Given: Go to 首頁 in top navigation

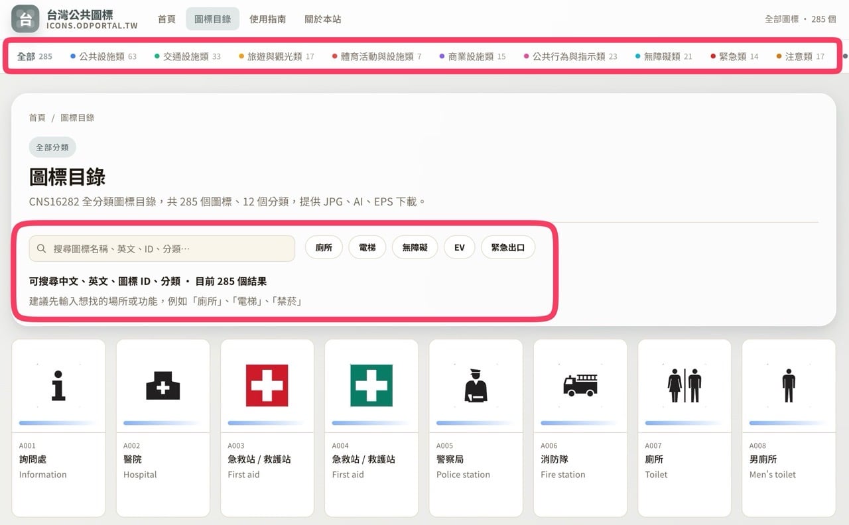Looking at the screenshot, I should point(166,19).
